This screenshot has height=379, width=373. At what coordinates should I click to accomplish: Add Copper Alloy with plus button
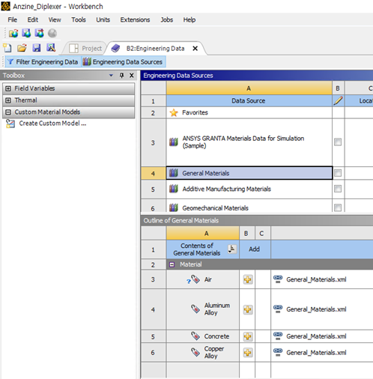[x=248, y=353]
